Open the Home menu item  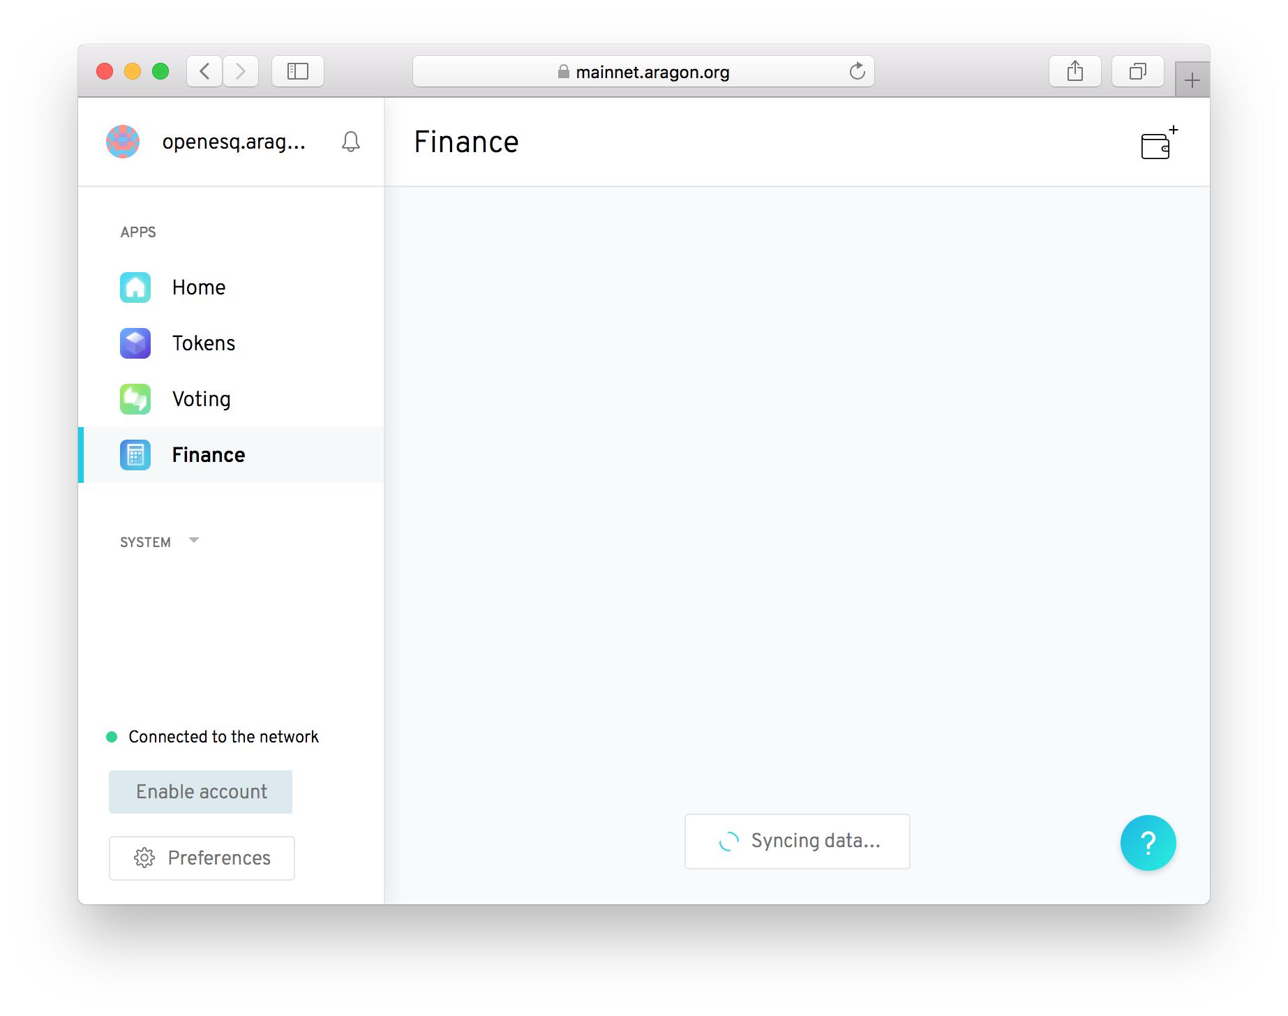(231, 287)
